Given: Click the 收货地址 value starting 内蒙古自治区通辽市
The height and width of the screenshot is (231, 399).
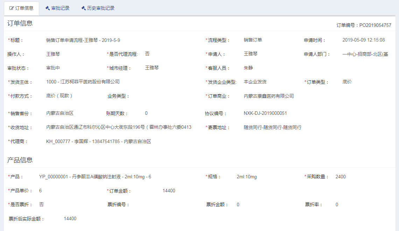Looking at the screenshot, I should [x=119, y=127].
